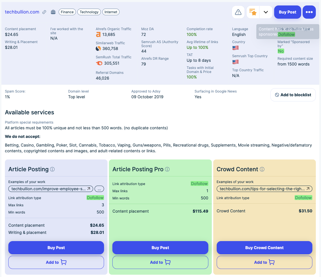
Task: Click the info icon beside Article Posting heading
Action: point(52,169)
